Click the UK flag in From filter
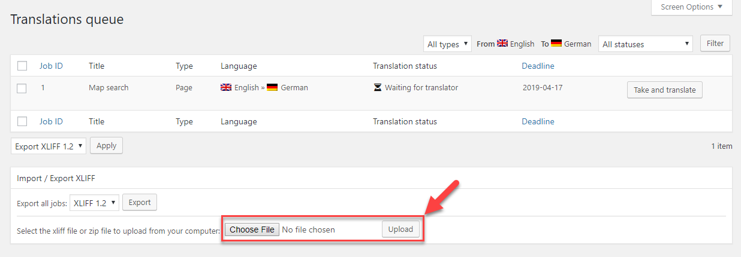This screenshot has height=257, width=741. pos(502,43)
